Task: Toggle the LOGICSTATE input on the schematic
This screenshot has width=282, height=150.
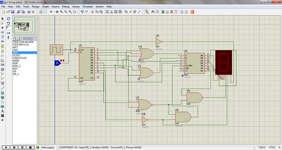Action: [x=57, y=63]
